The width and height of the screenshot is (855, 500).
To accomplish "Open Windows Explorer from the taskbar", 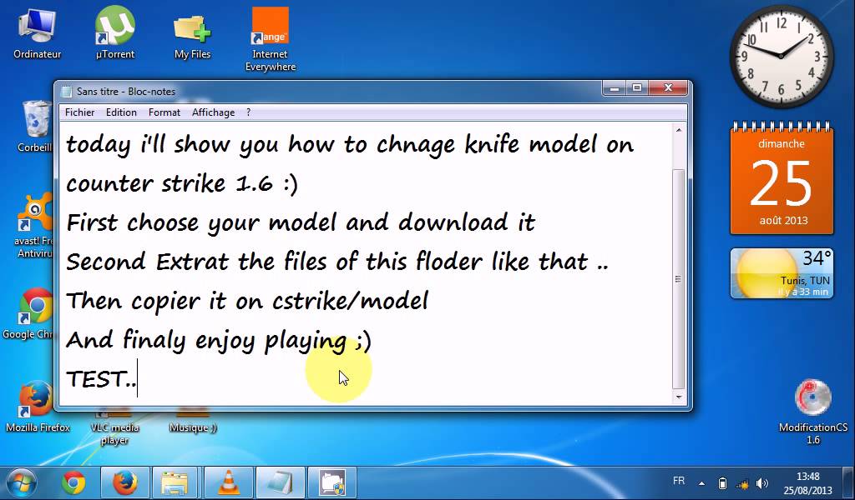I will point(175,482).
